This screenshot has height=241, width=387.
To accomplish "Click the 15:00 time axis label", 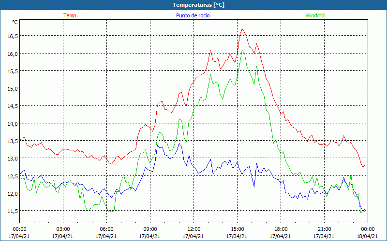I will tap(237, 229).
